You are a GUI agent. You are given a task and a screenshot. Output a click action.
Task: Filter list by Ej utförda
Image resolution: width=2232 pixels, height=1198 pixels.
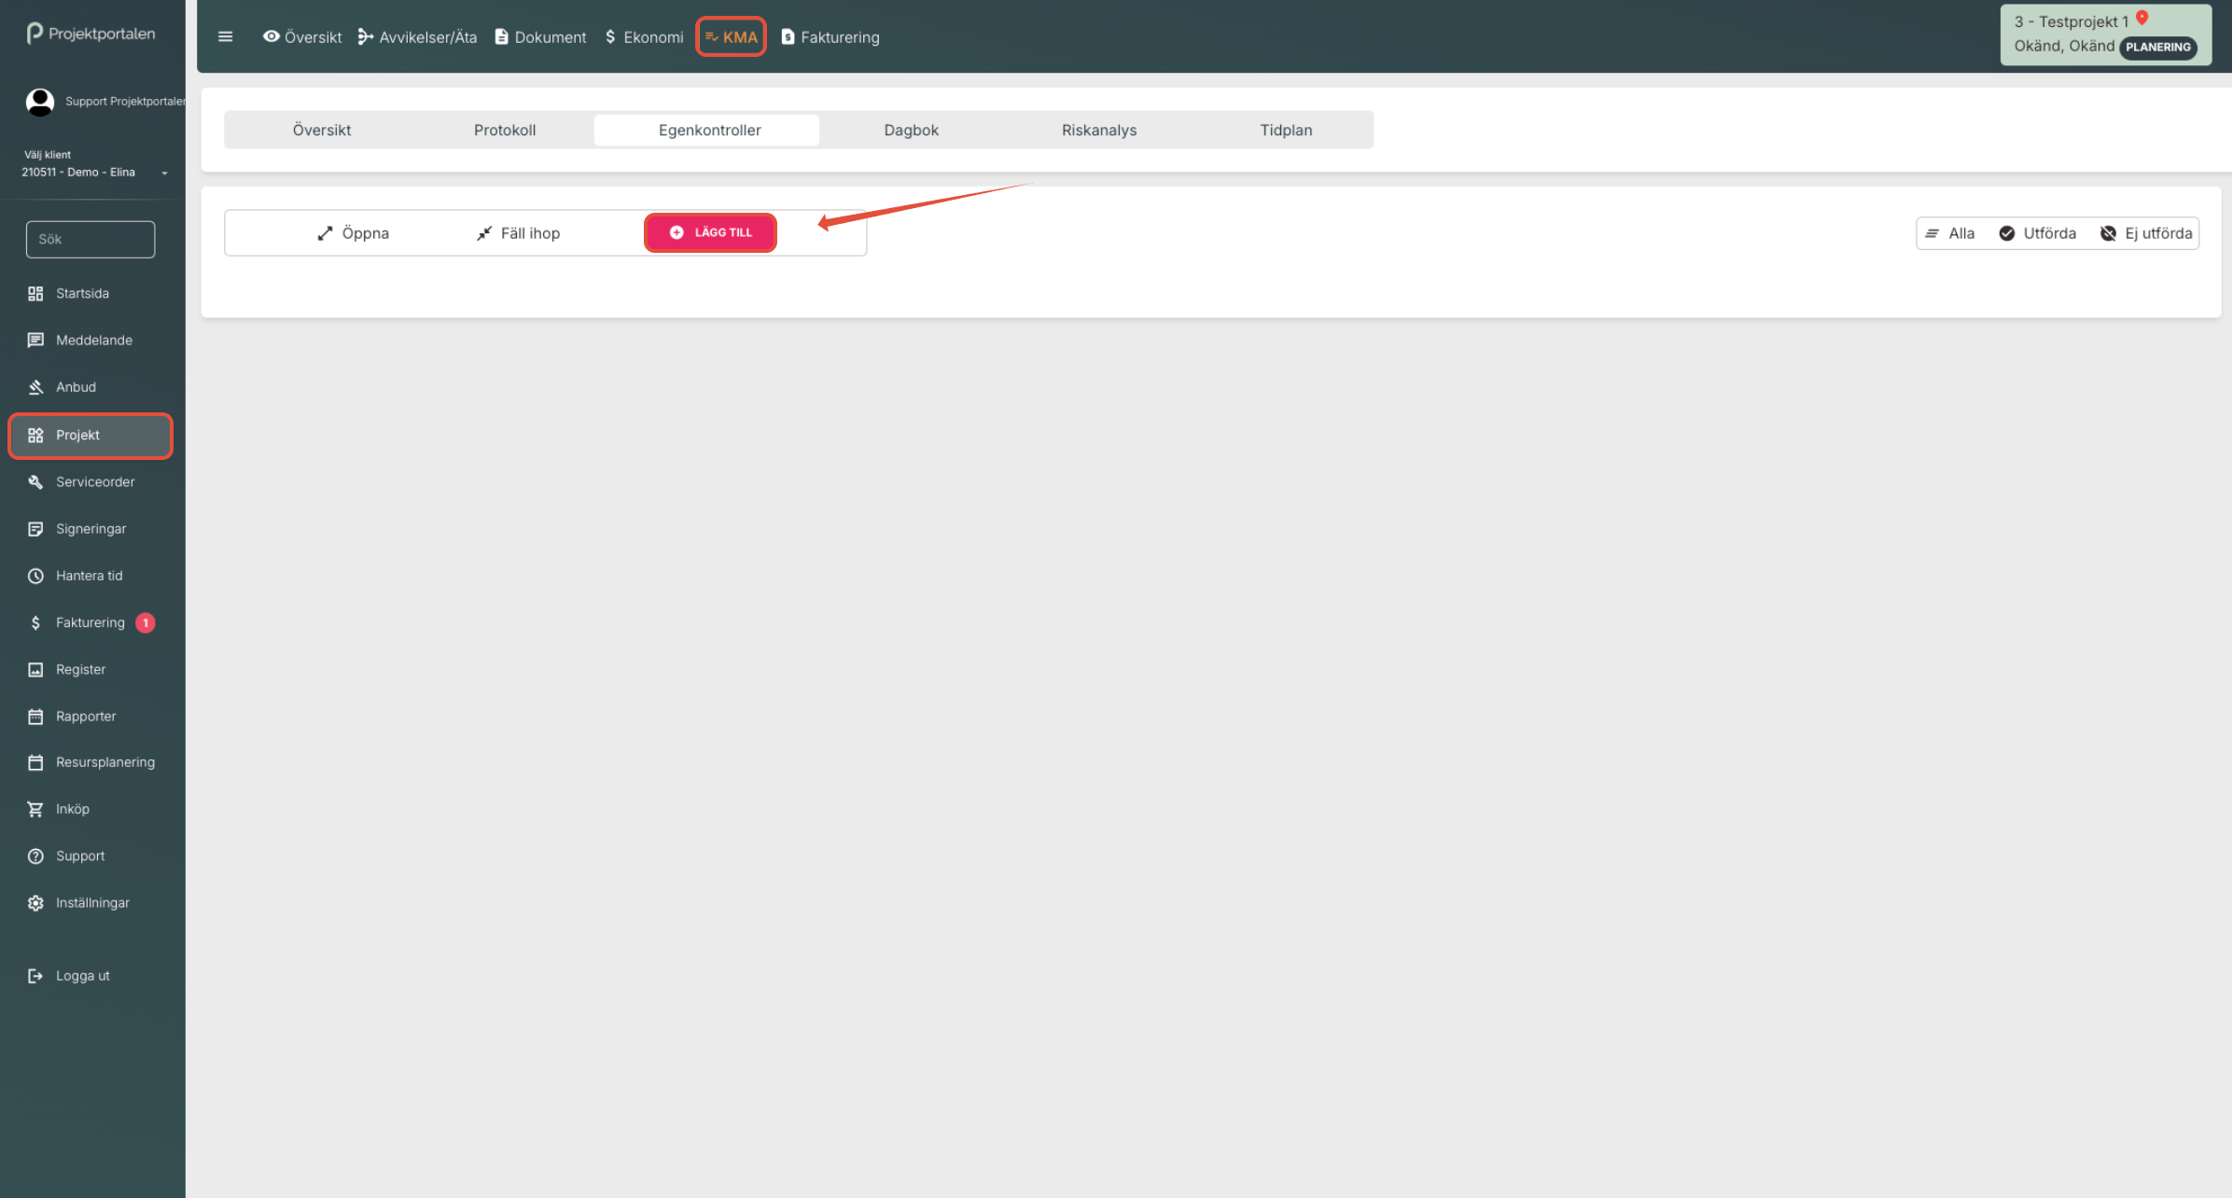[x=2146, y=233]
